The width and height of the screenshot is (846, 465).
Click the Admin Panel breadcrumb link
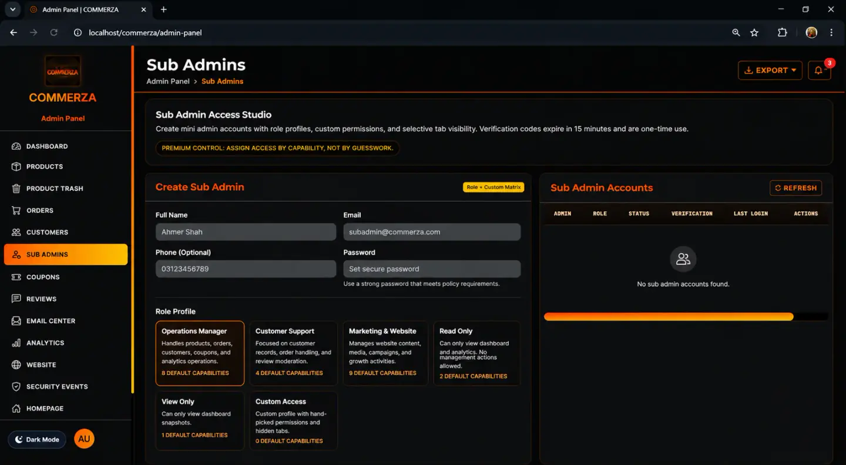click(168, 81)
